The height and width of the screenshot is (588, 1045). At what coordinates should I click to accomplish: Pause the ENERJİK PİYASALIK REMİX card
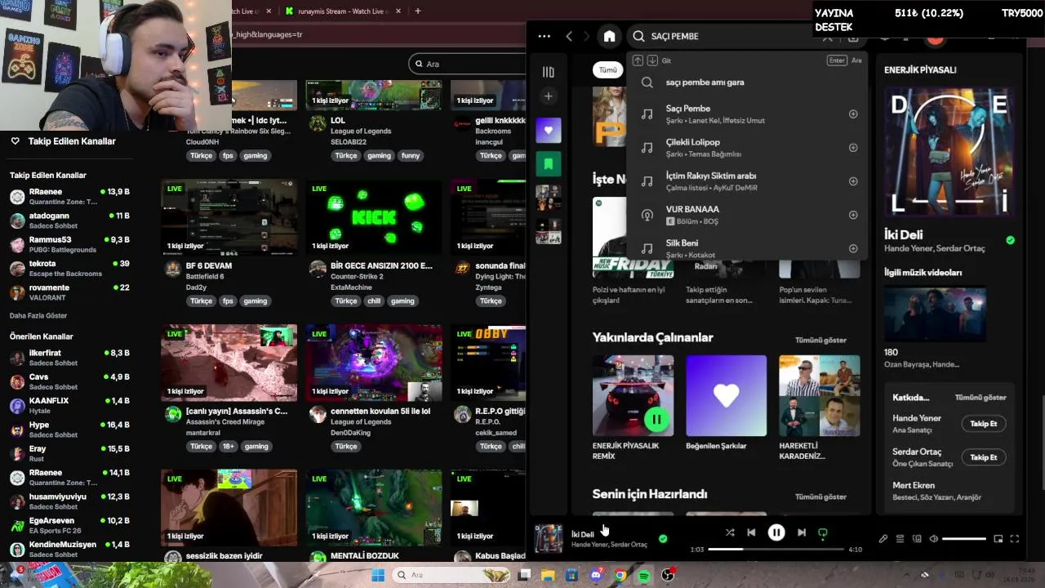pos(656,420)
